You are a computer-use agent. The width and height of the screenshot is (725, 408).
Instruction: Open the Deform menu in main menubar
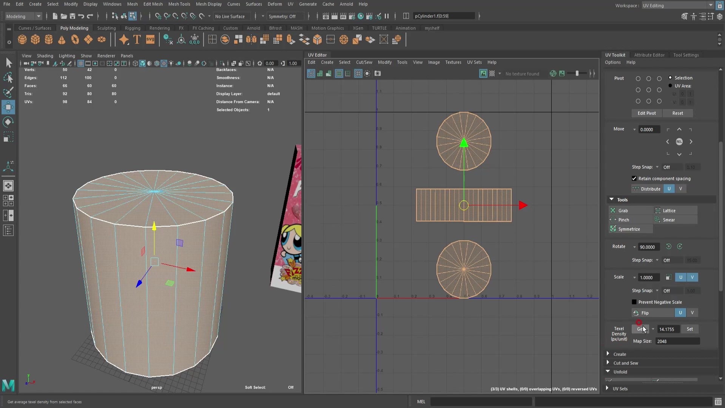click(x=275, y=4)
